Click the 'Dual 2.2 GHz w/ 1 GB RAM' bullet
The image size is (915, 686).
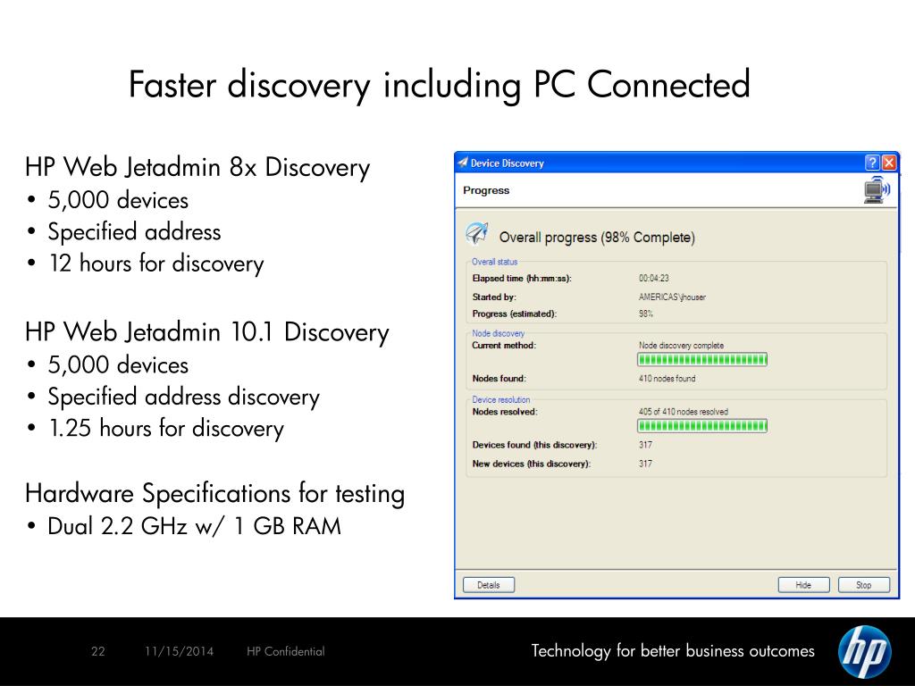(194, 526)
